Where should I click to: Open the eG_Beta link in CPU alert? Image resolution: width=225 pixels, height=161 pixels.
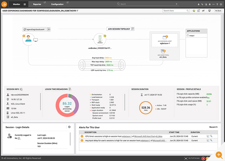coord(159,136)
